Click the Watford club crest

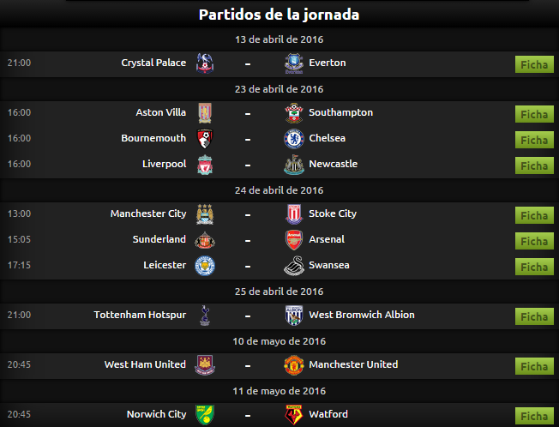[294, 414]
